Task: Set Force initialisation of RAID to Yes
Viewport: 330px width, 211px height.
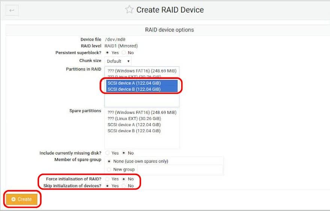Action: coord(108,179)
